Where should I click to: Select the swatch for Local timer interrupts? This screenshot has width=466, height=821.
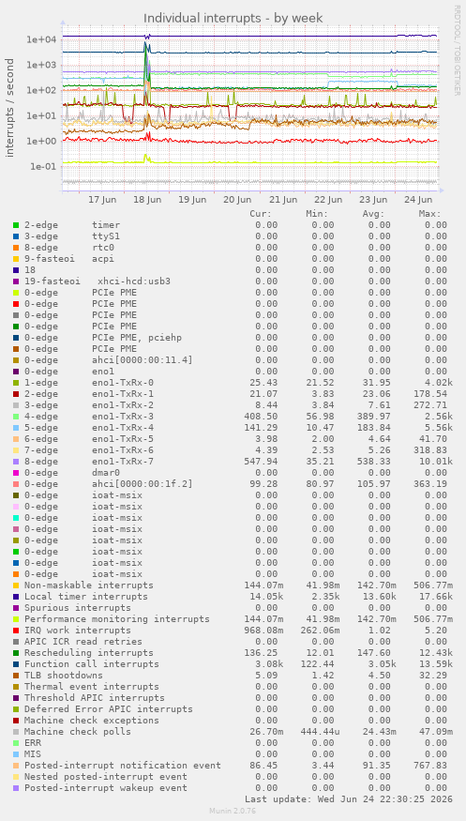point(16,597)
